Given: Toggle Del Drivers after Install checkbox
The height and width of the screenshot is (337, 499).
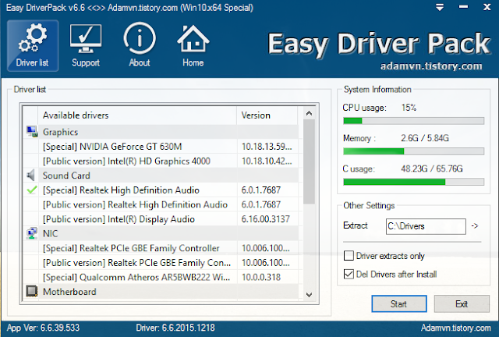Looking at the screenshot, I should tap(349, 274).
